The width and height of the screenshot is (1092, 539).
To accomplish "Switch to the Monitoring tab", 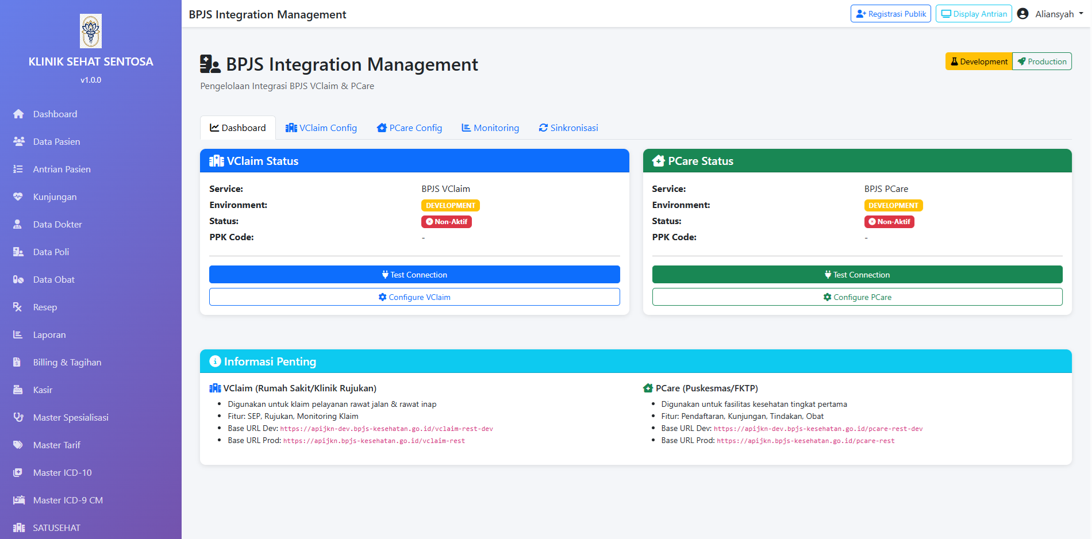I will point(490,128).
